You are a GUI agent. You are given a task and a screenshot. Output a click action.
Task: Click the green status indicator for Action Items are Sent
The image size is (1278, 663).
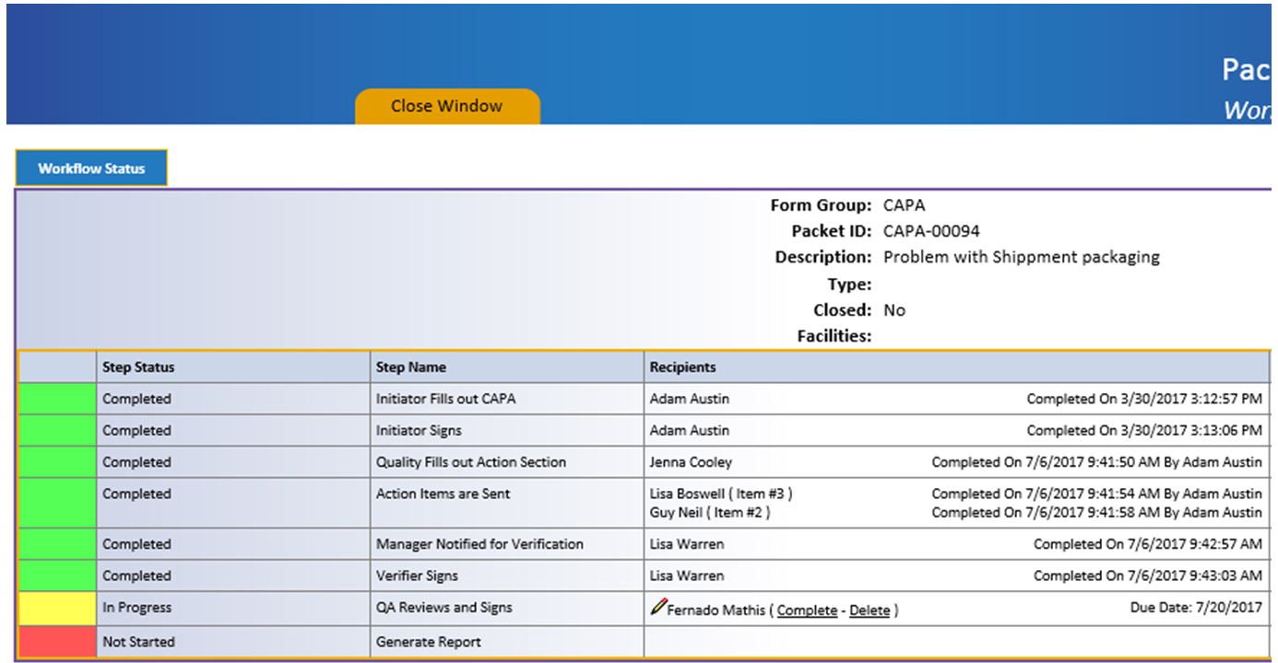(x=56, y=502)
